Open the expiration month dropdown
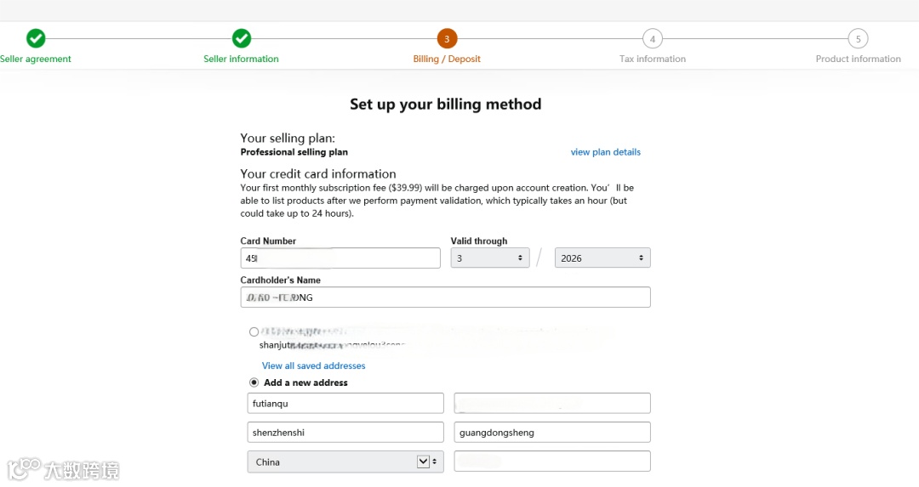 (489, 258)
